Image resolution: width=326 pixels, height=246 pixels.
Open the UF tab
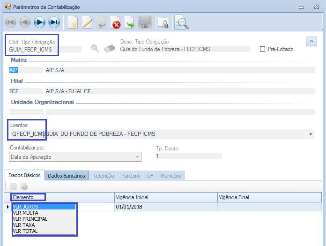click(150, 176)
